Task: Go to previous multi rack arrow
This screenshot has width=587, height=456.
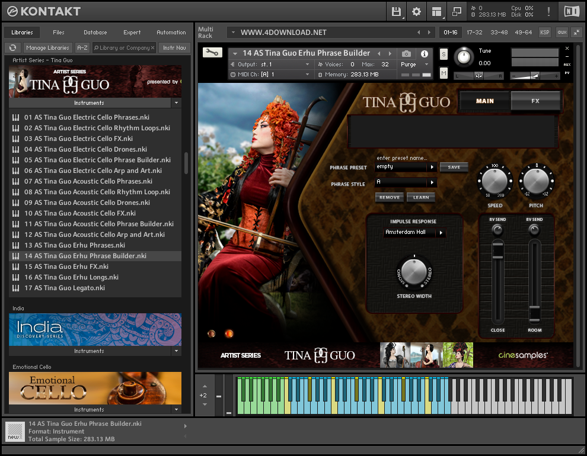Action: pos(419,33)
